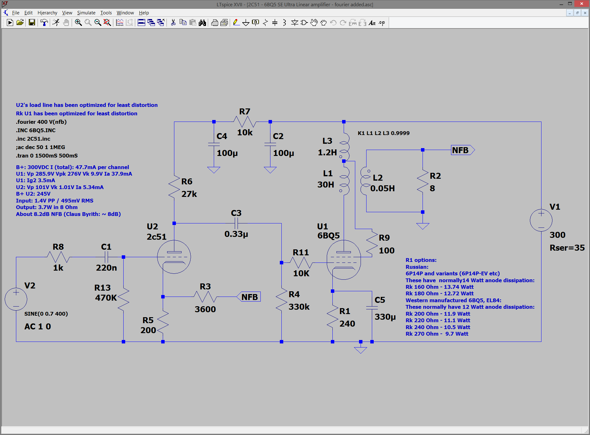Click the Mirror toolbar icon

click(362, 22)
